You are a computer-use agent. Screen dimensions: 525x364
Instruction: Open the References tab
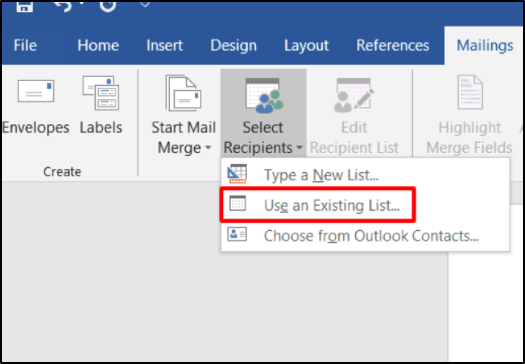(393, 46)
